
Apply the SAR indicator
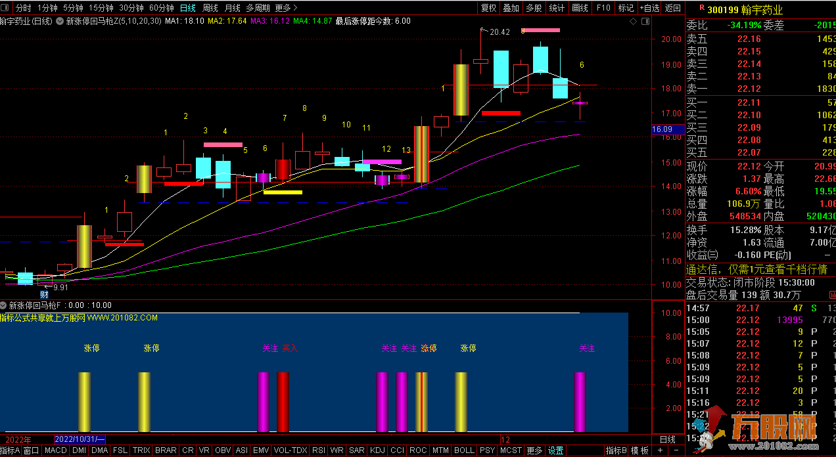tap(357, 450)
